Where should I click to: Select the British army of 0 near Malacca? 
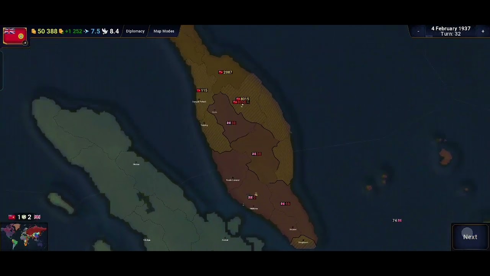[x=252, y=197]
